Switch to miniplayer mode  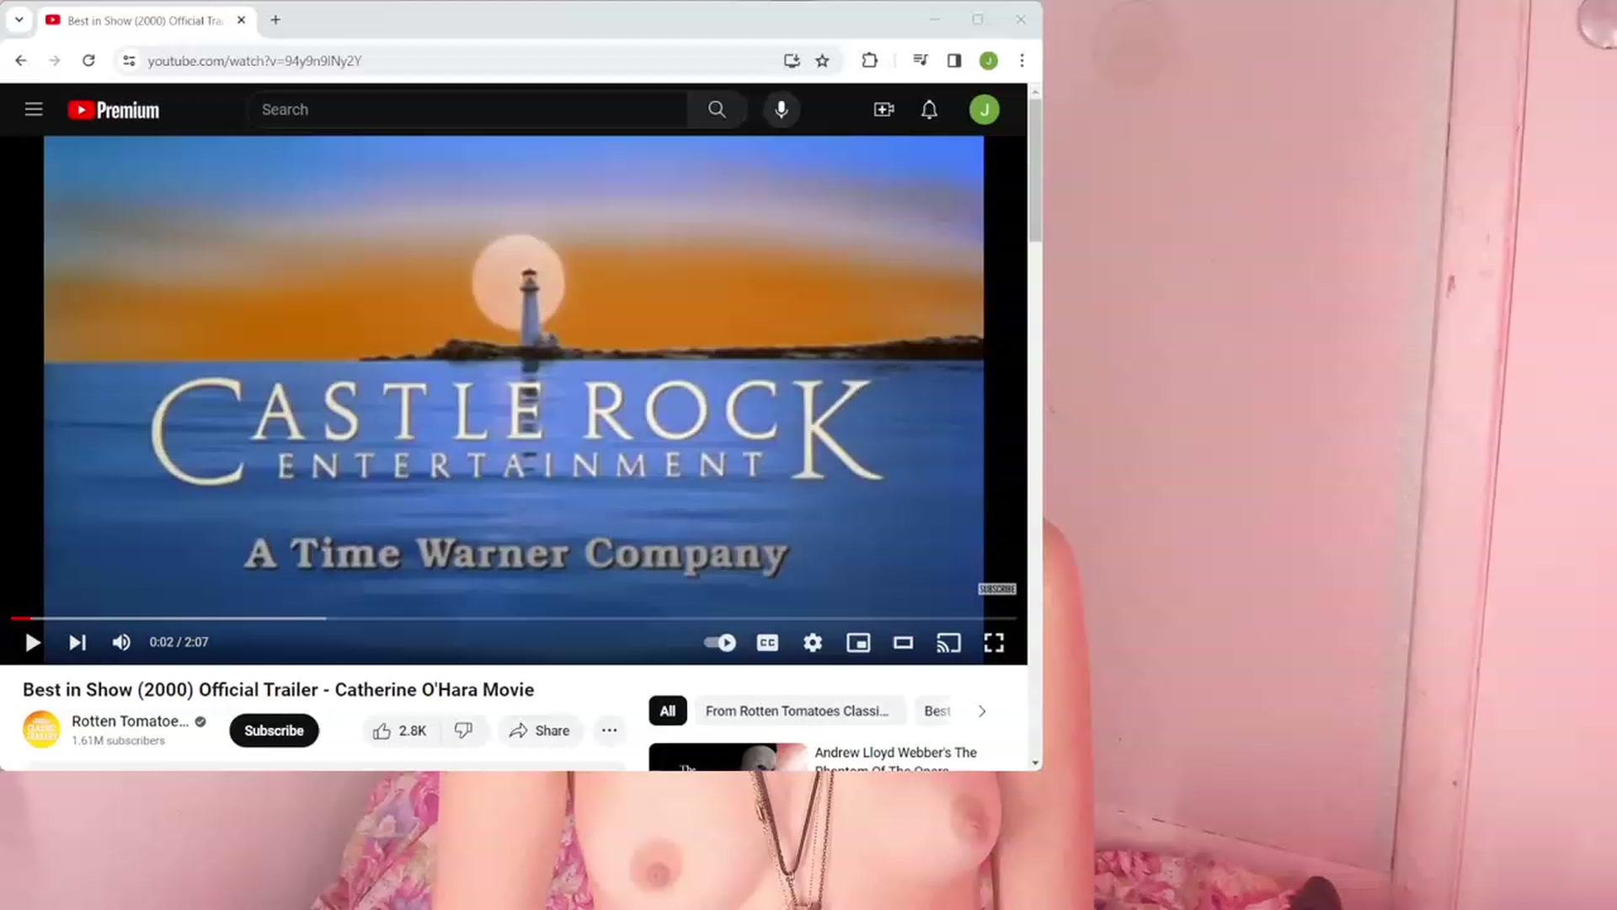click(x=858, y=643)
